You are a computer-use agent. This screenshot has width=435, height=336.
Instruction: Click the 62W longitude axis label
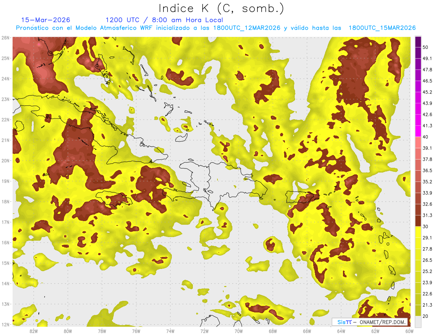pyautogui.click(x=376, y=331)
